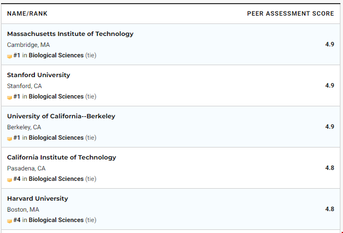The image size is (343, 233).
Task: Click the badge icon beside Harvard's #4 ranking
Action: coord(9,221)
